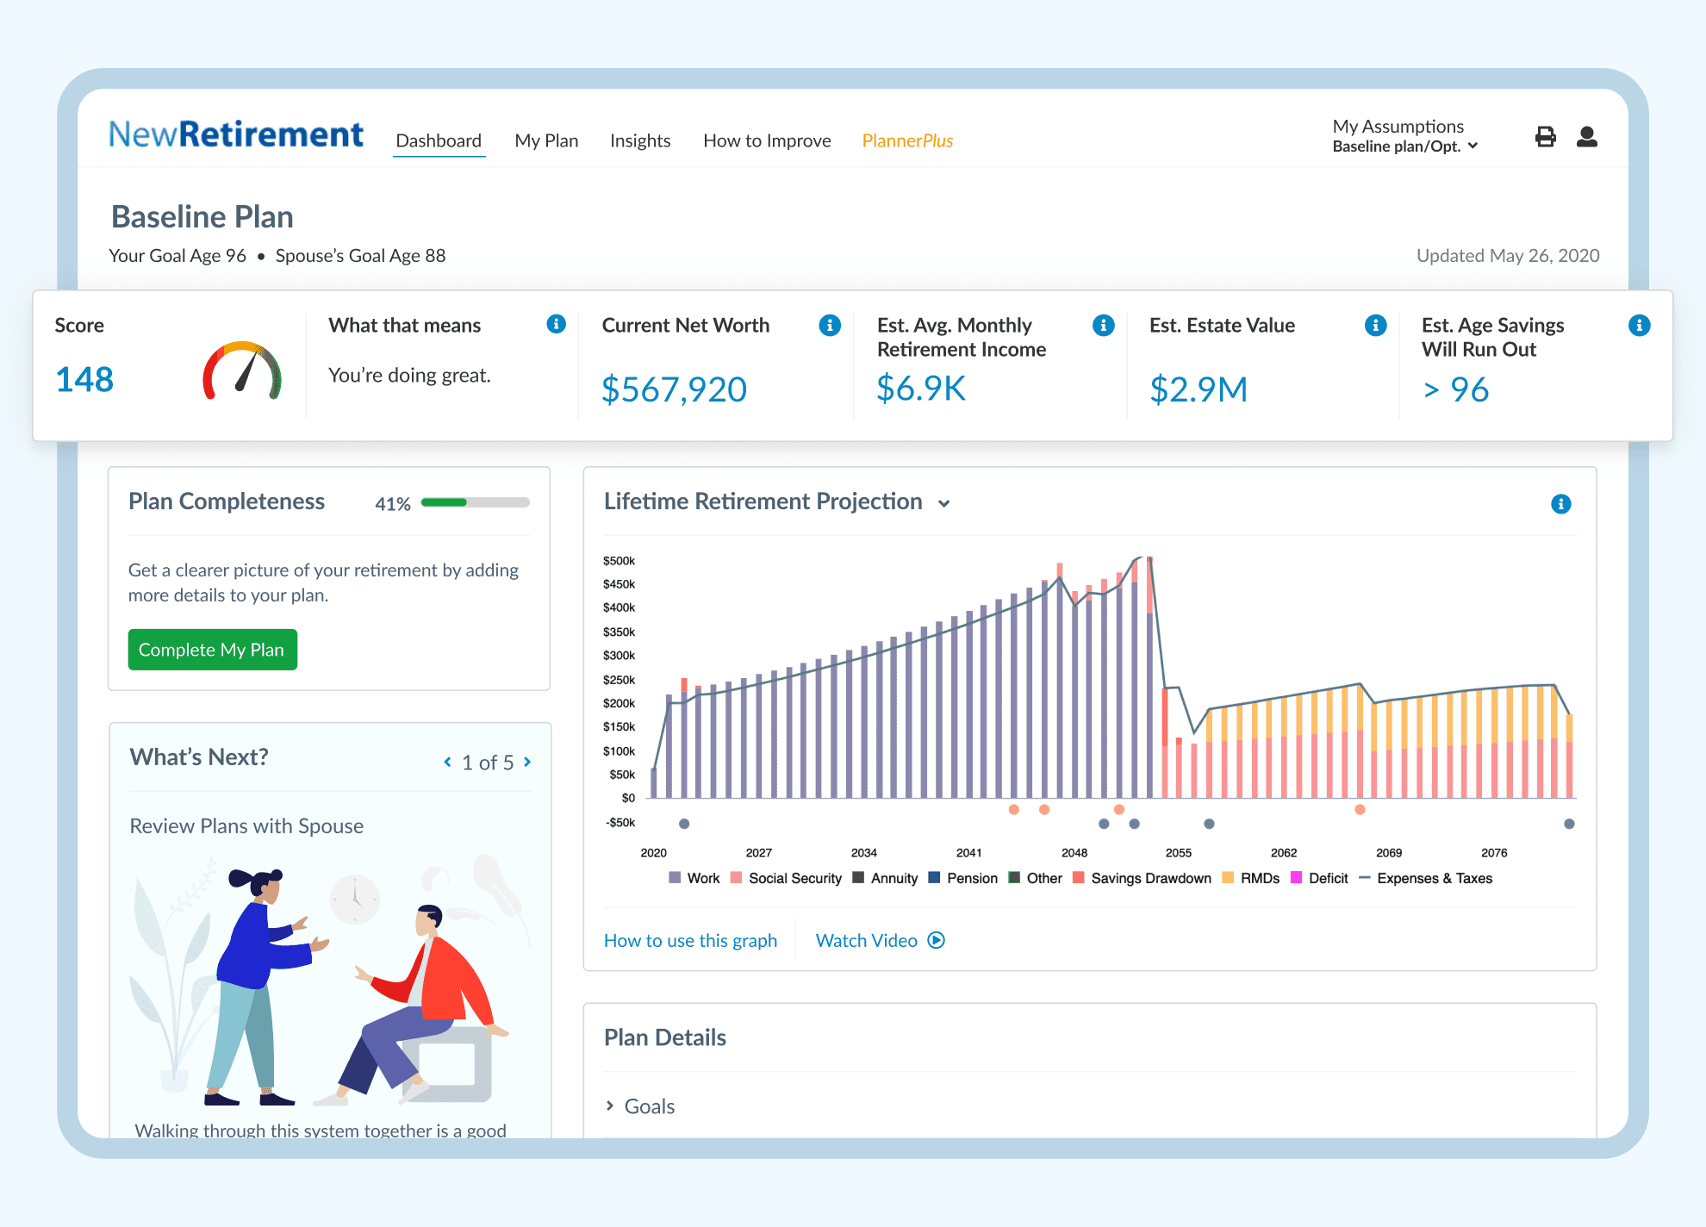Viewport: 1706px width, 1227px height.
Task: Click info icon beside What that means
Action: click(x=556, y=324)
